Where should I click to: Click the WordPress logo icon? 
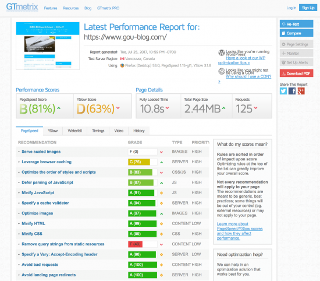coord(222,53)
